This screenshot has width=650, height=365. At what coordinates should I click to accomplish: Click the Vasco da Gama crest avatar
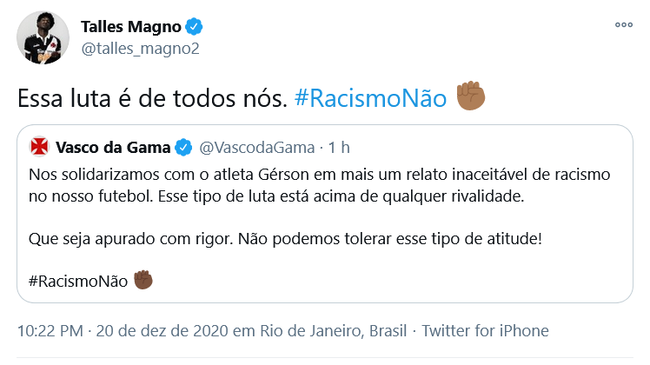pos(40,146)
